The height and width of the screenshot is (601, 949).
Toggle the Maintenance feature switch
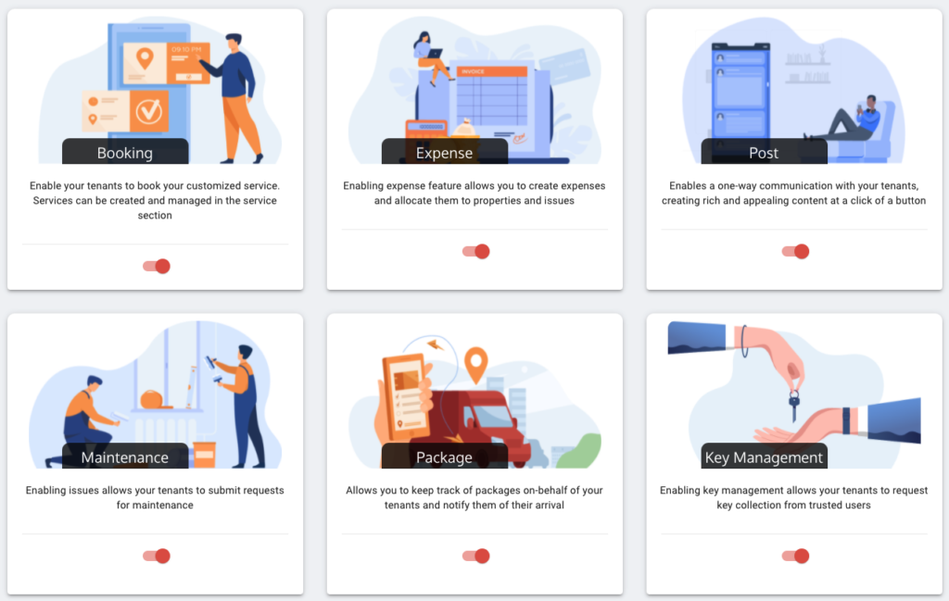pos(156,556)
